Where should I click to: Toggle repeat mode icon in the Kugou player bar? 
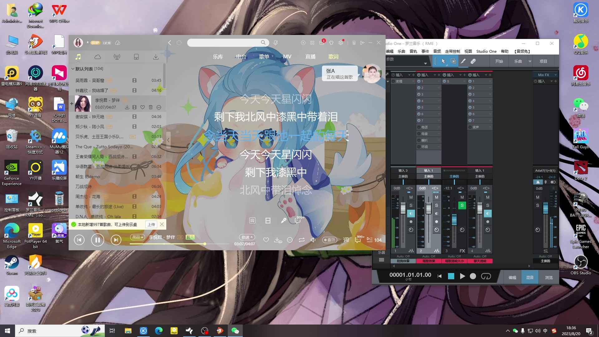tap(301, 240)
